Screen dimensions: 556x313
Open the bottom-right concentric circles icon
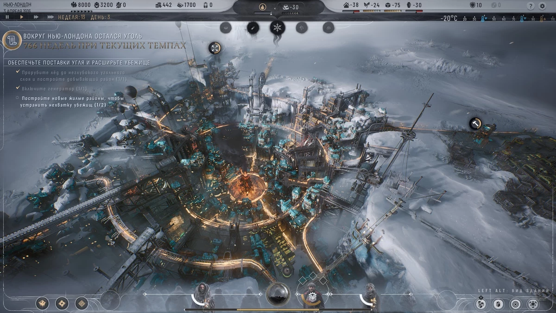[x=515, y=304]
